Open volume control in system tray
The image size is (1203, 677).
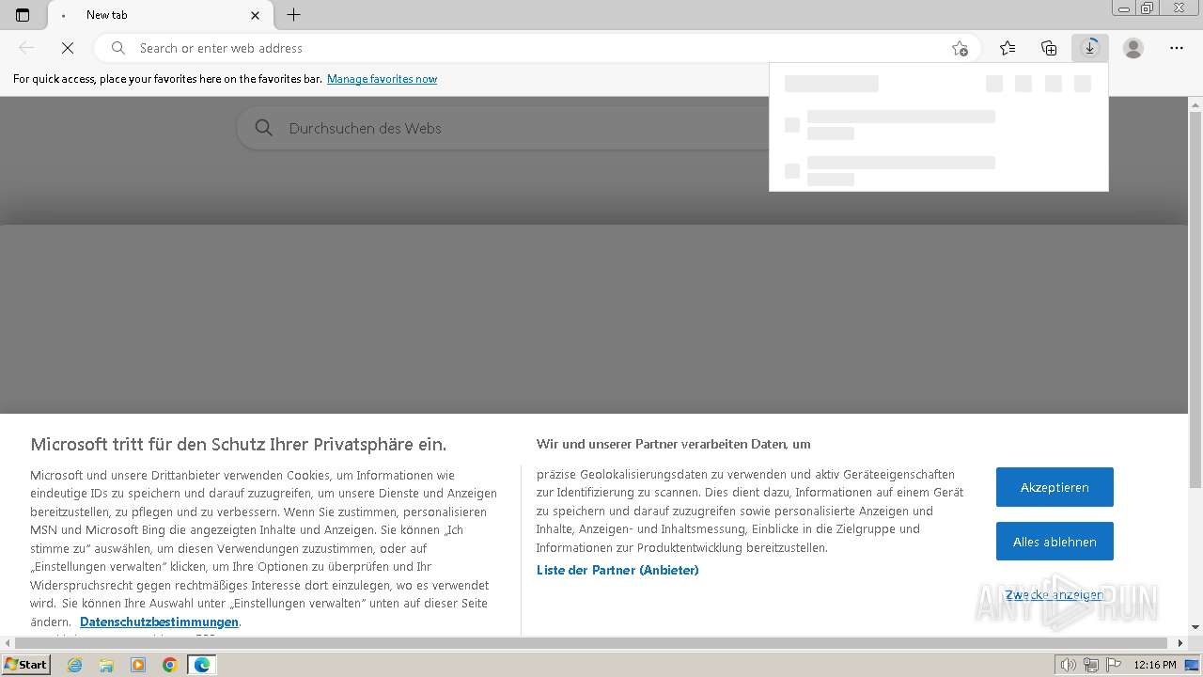1069,665
